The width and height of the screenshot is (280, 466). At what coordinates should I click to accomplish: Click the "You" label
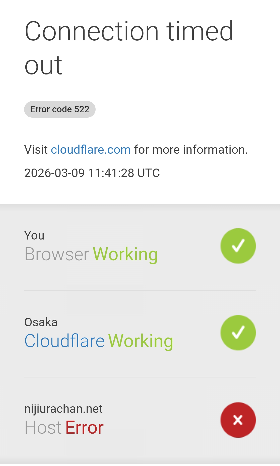pos(34,236)
